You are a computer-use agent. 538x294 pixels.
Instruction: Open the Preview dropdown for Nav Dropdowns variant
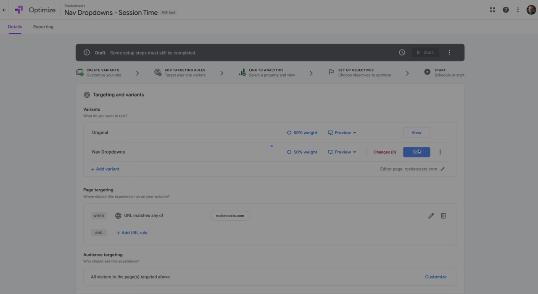pyautogui.click(x=342, y=152)
